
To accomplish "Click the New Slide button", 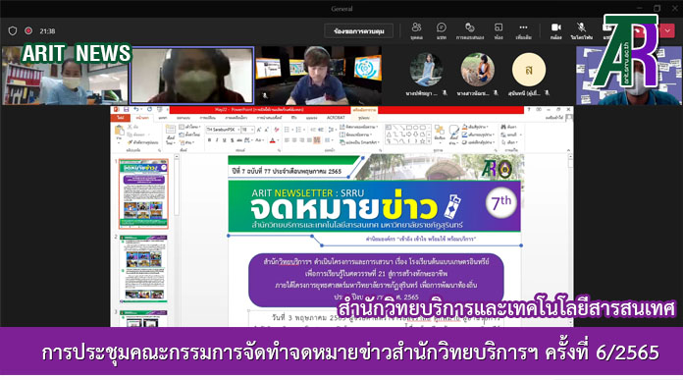I will click(171, 135).
